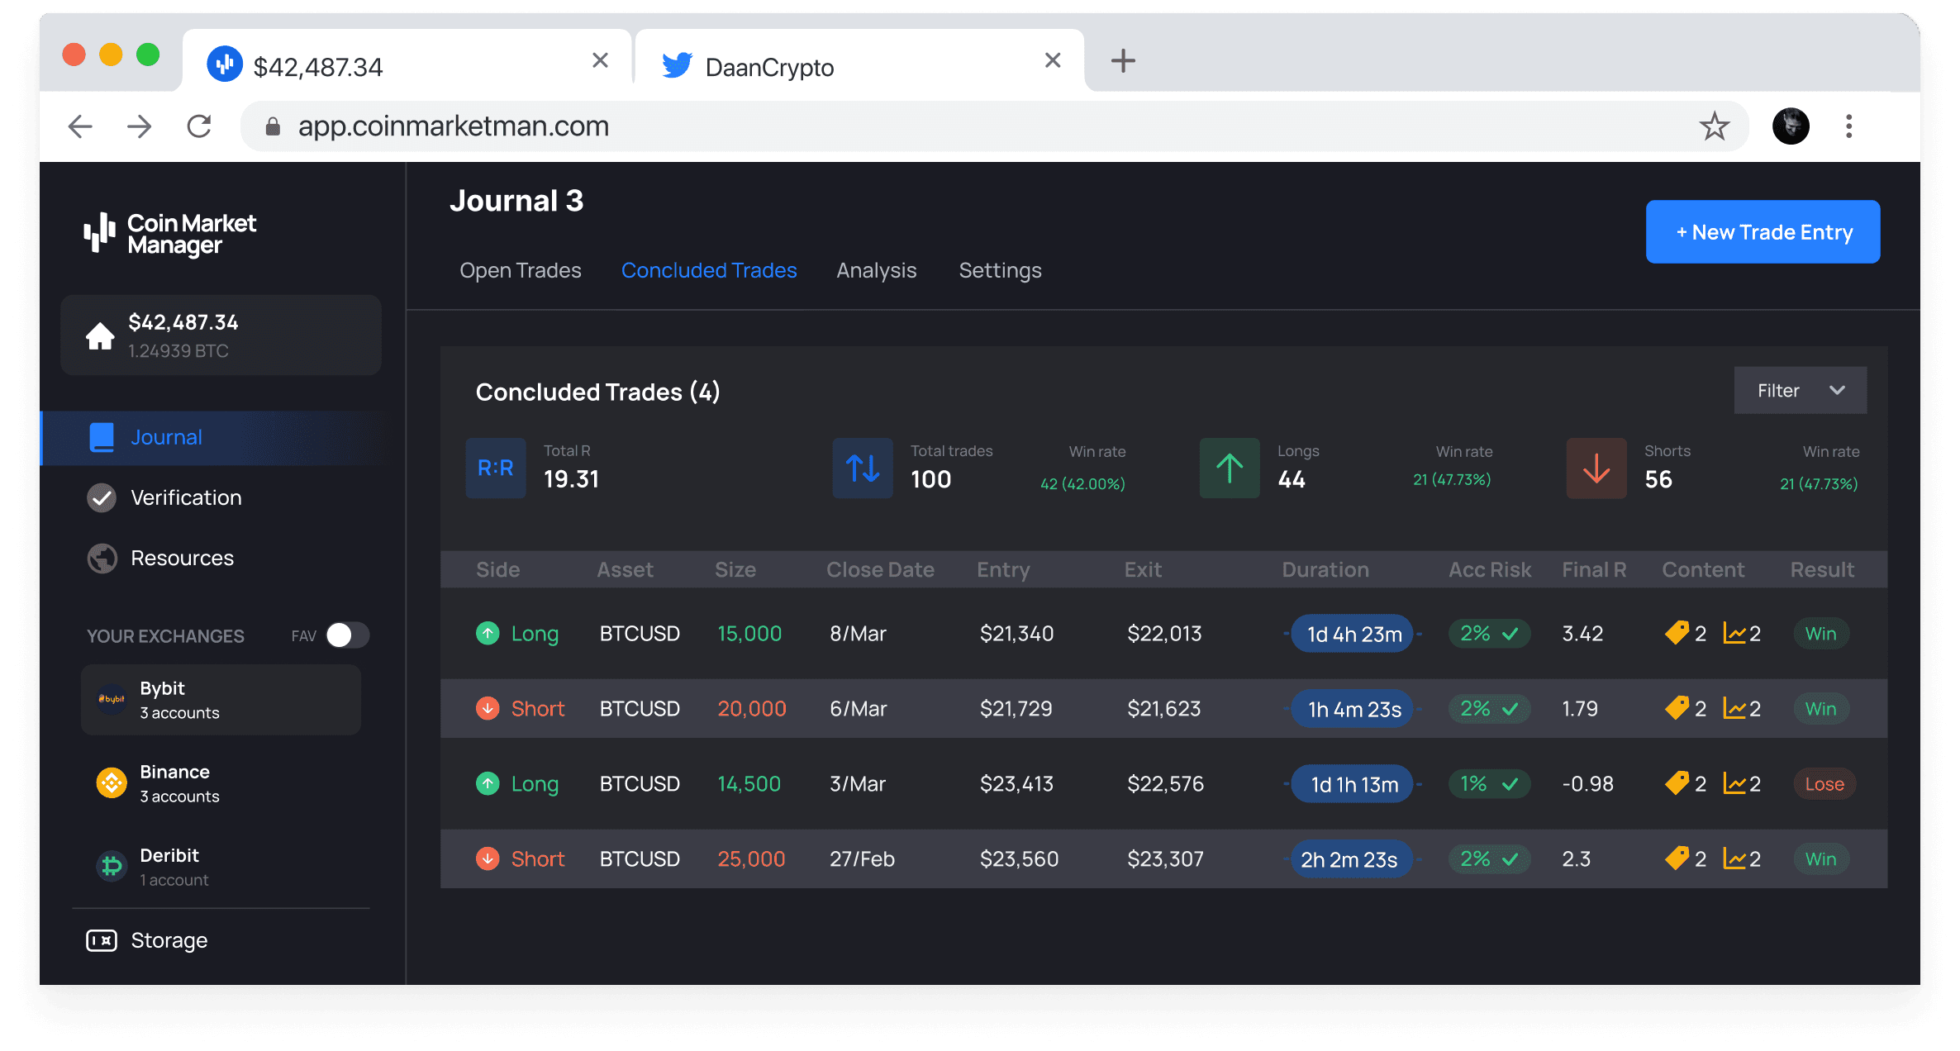Switch to the Open Trades tab
The width and height of the screenshot is (1960, 1051).
(519, 269)
